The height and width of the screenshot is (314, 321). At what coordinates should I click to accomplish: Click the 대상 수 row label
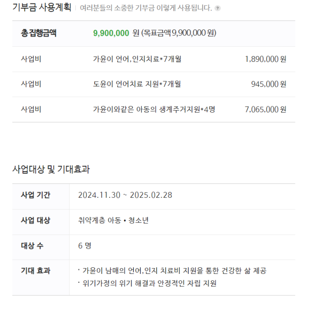point(32,246)
